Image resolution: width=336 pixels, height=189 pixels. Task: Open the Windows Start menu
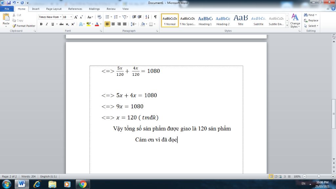tap(7, 184)
